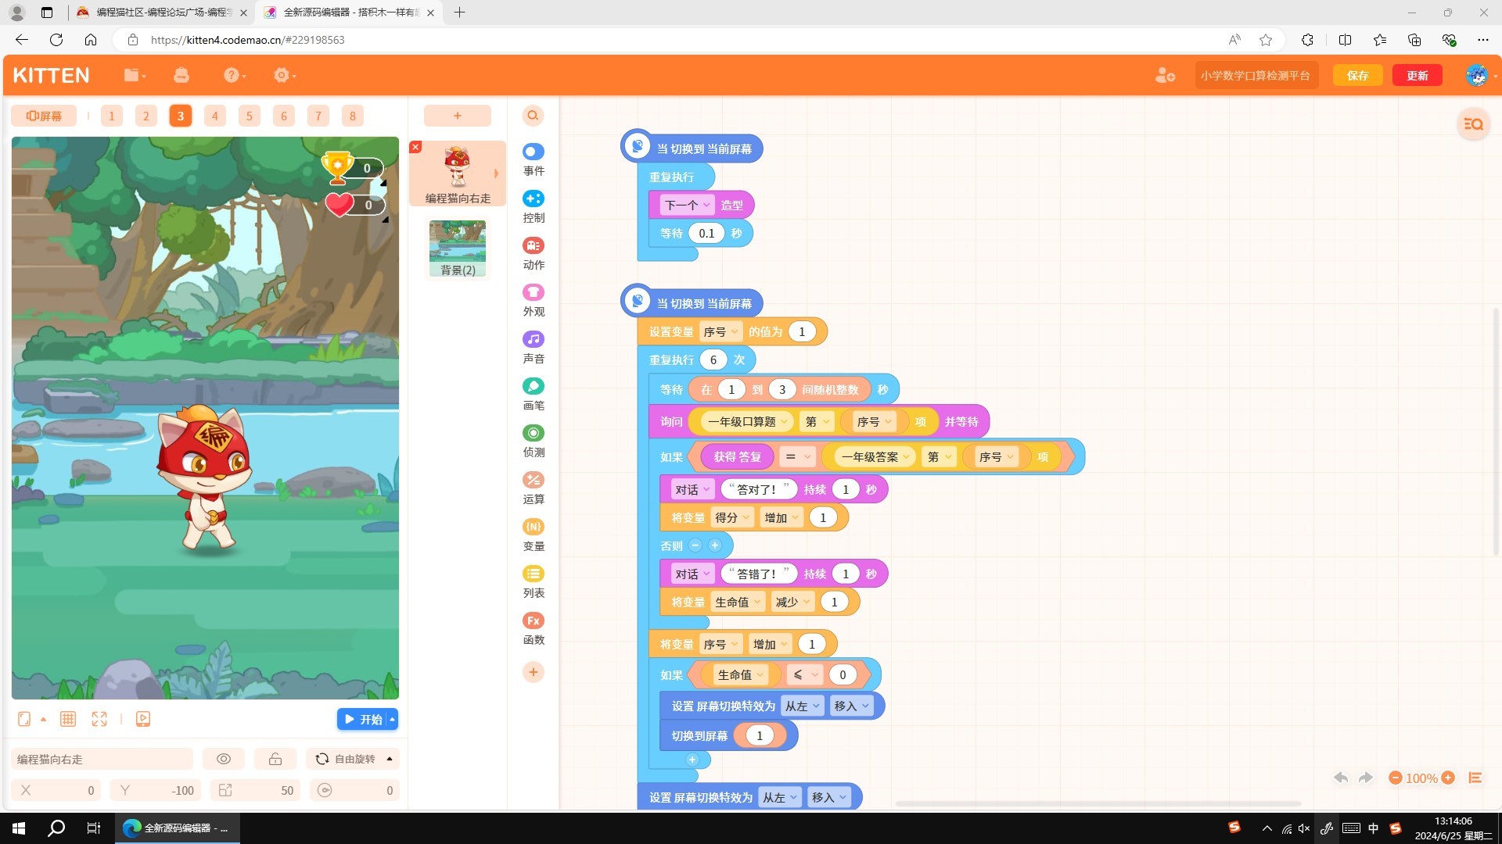Screen dimensions: 1502x844
Task: Open the 一年级答案 list dropdown
Action: click(x=875, y=457)
